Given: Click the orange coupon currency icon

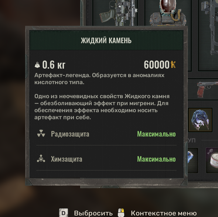Looking at the screenshot, I should point(173,65).
